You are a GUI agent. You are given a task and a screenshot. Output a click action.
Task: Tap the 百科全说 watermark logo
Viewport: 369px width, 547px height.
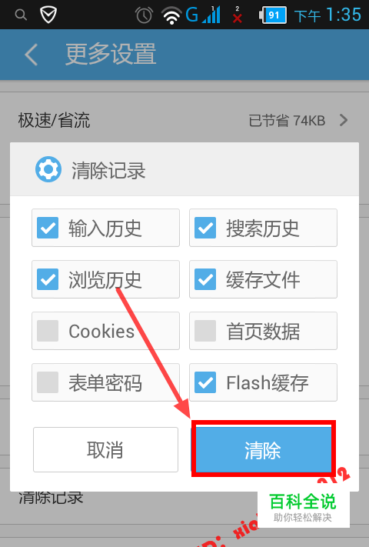pos(303,508)
